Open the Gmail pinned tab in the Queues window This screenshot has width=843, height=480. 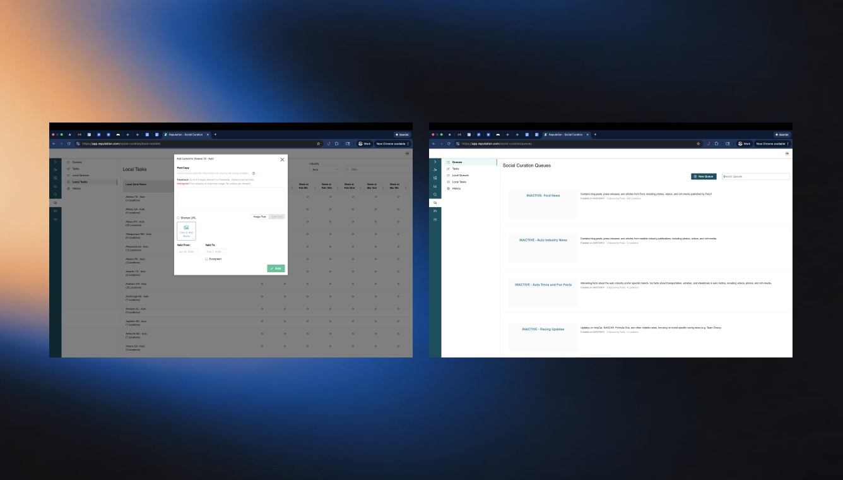point(459,135)
